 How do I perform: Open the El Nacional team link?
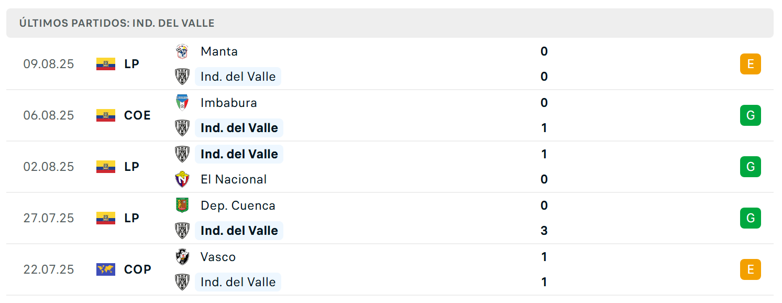[234, 179]
